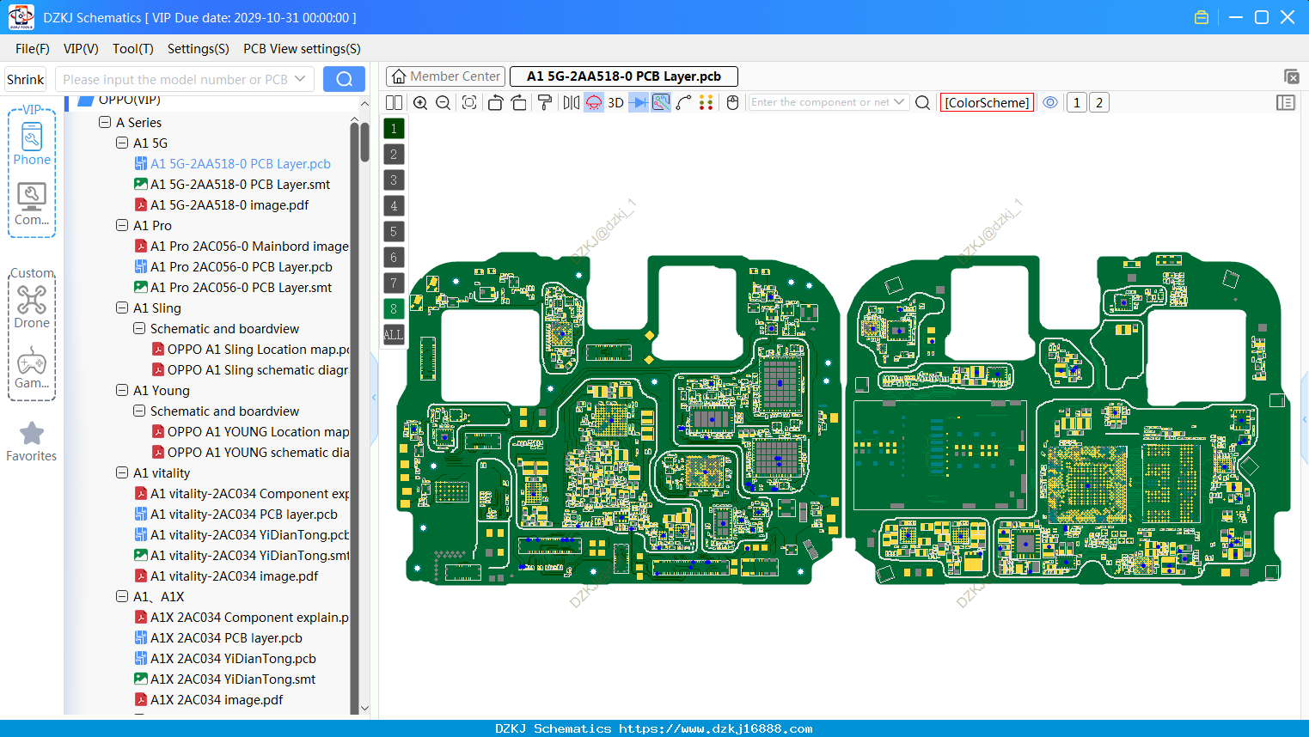Collapse the A Series tree node
The width and height of the screenshot is (1309, 737).
coord(105,123)
